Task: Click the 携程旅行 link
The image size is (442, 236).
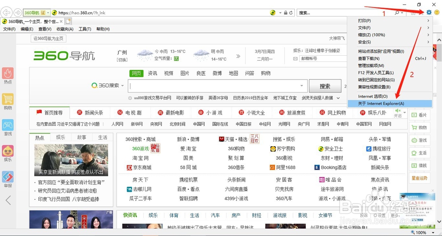Action: [378, 148]
